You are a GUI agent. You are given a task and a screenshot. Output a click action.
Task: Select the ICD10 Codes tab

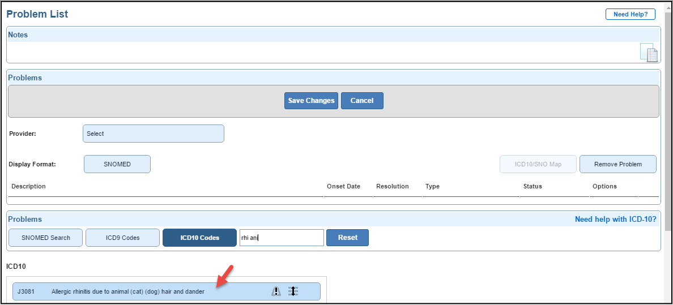pos(199,238)
